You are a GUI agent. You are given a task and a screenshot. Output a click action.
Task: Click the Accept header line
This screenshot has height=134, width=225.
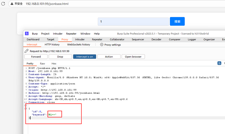[37, 87]
